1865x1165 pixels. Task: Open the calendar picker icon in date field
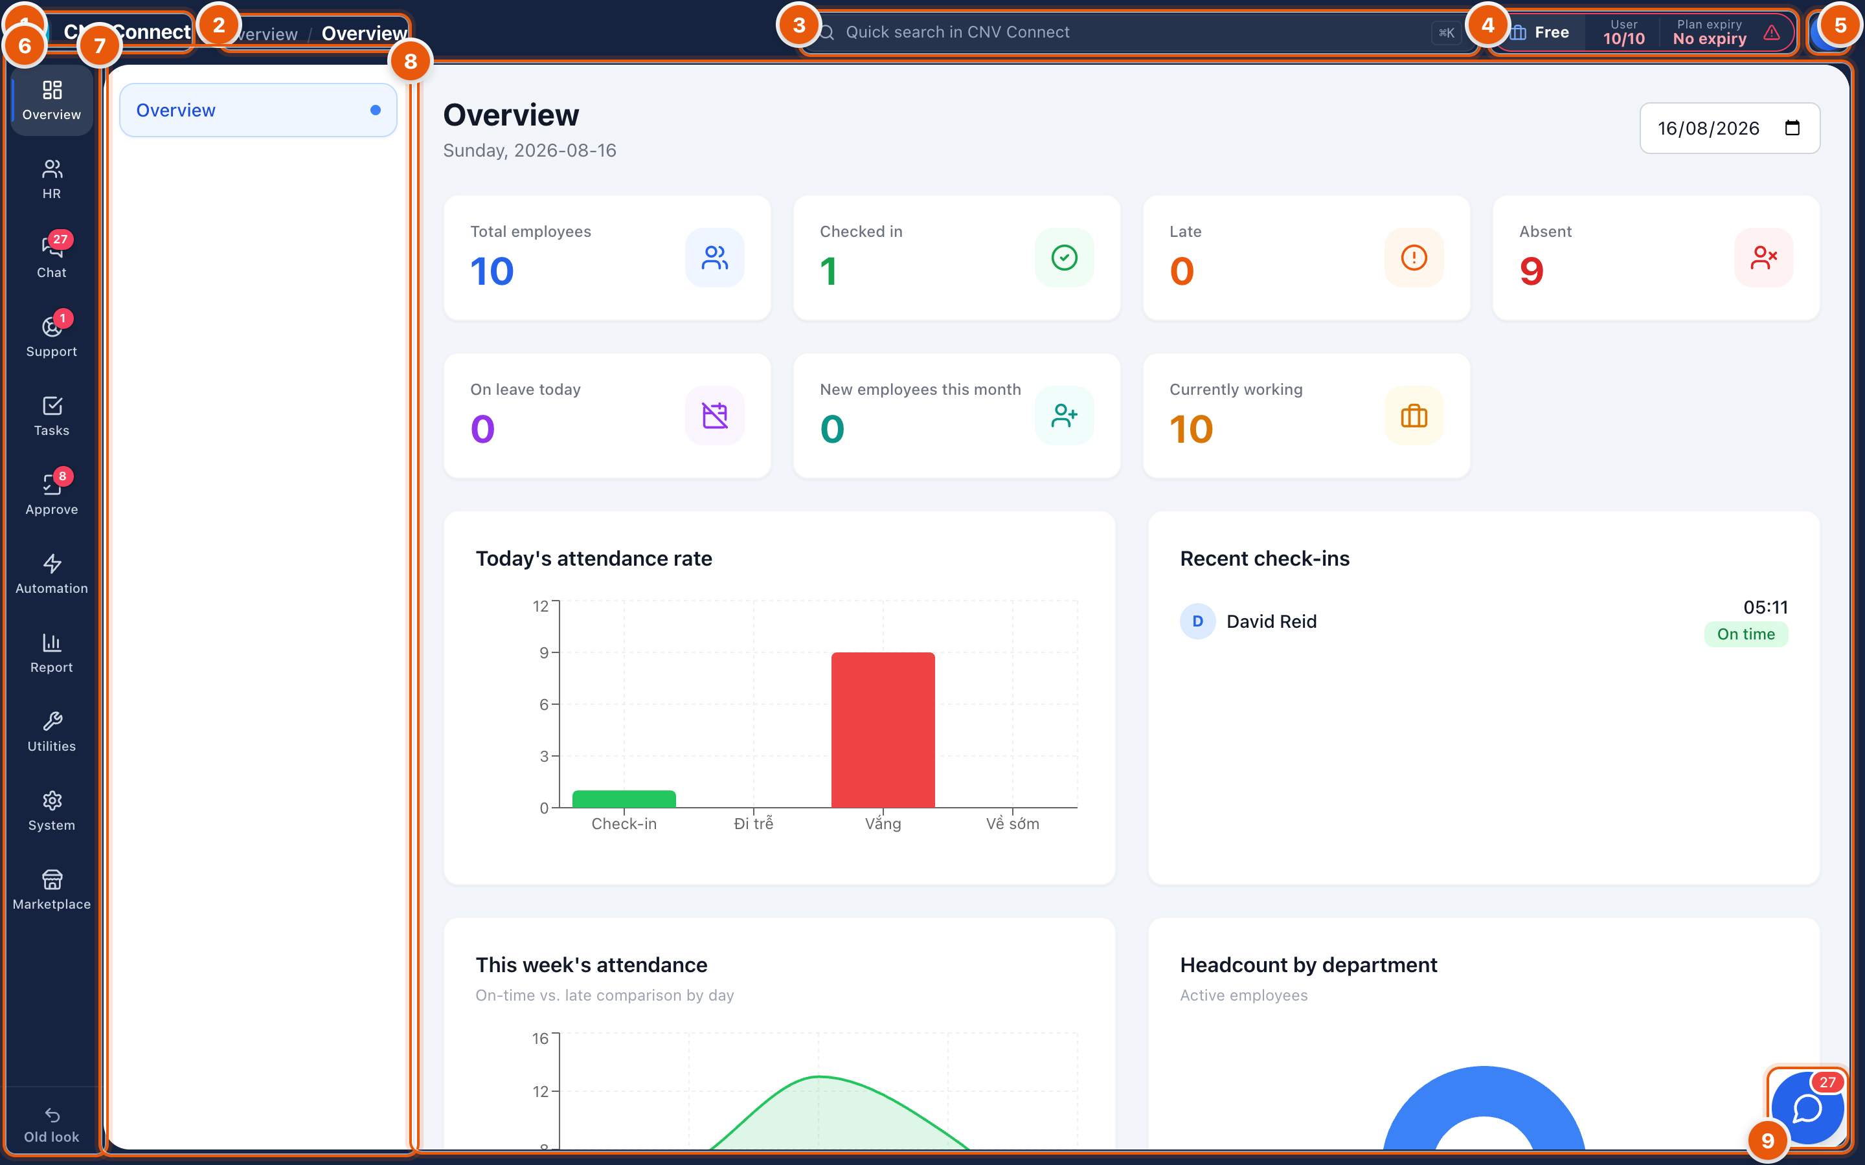1792,128
